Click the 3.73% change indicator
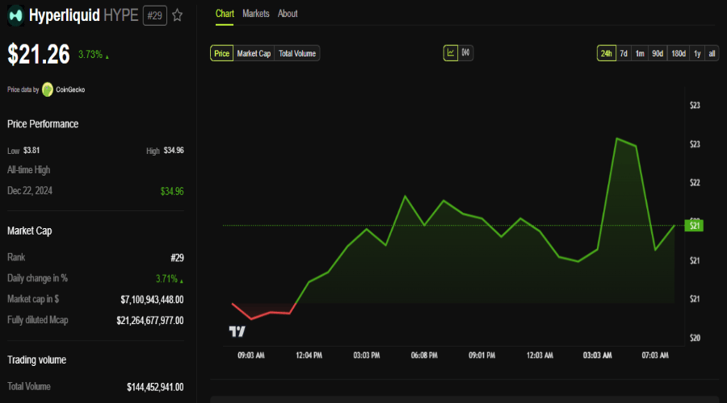The width and height of the screenshot is (727, 403). [x=93, y=55]
